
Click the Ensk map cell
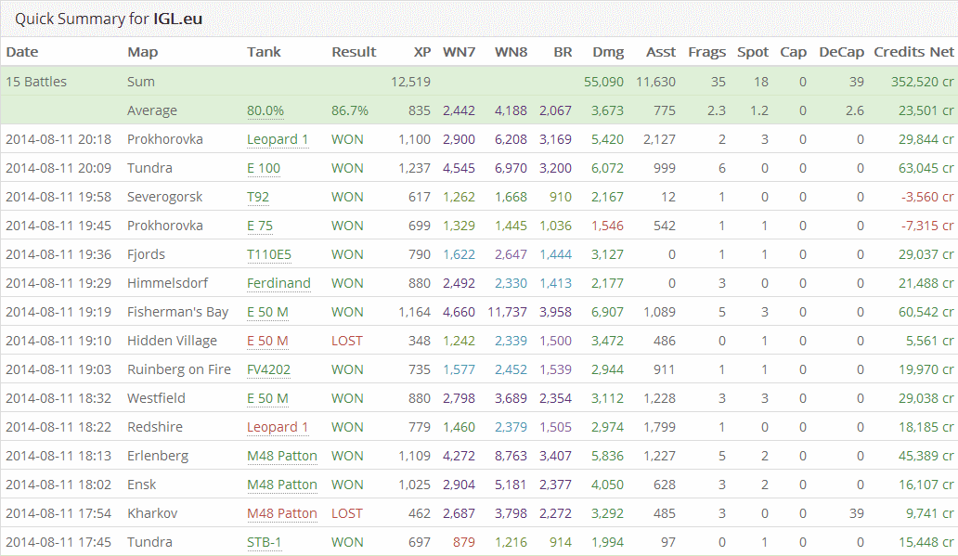point(142,484)
